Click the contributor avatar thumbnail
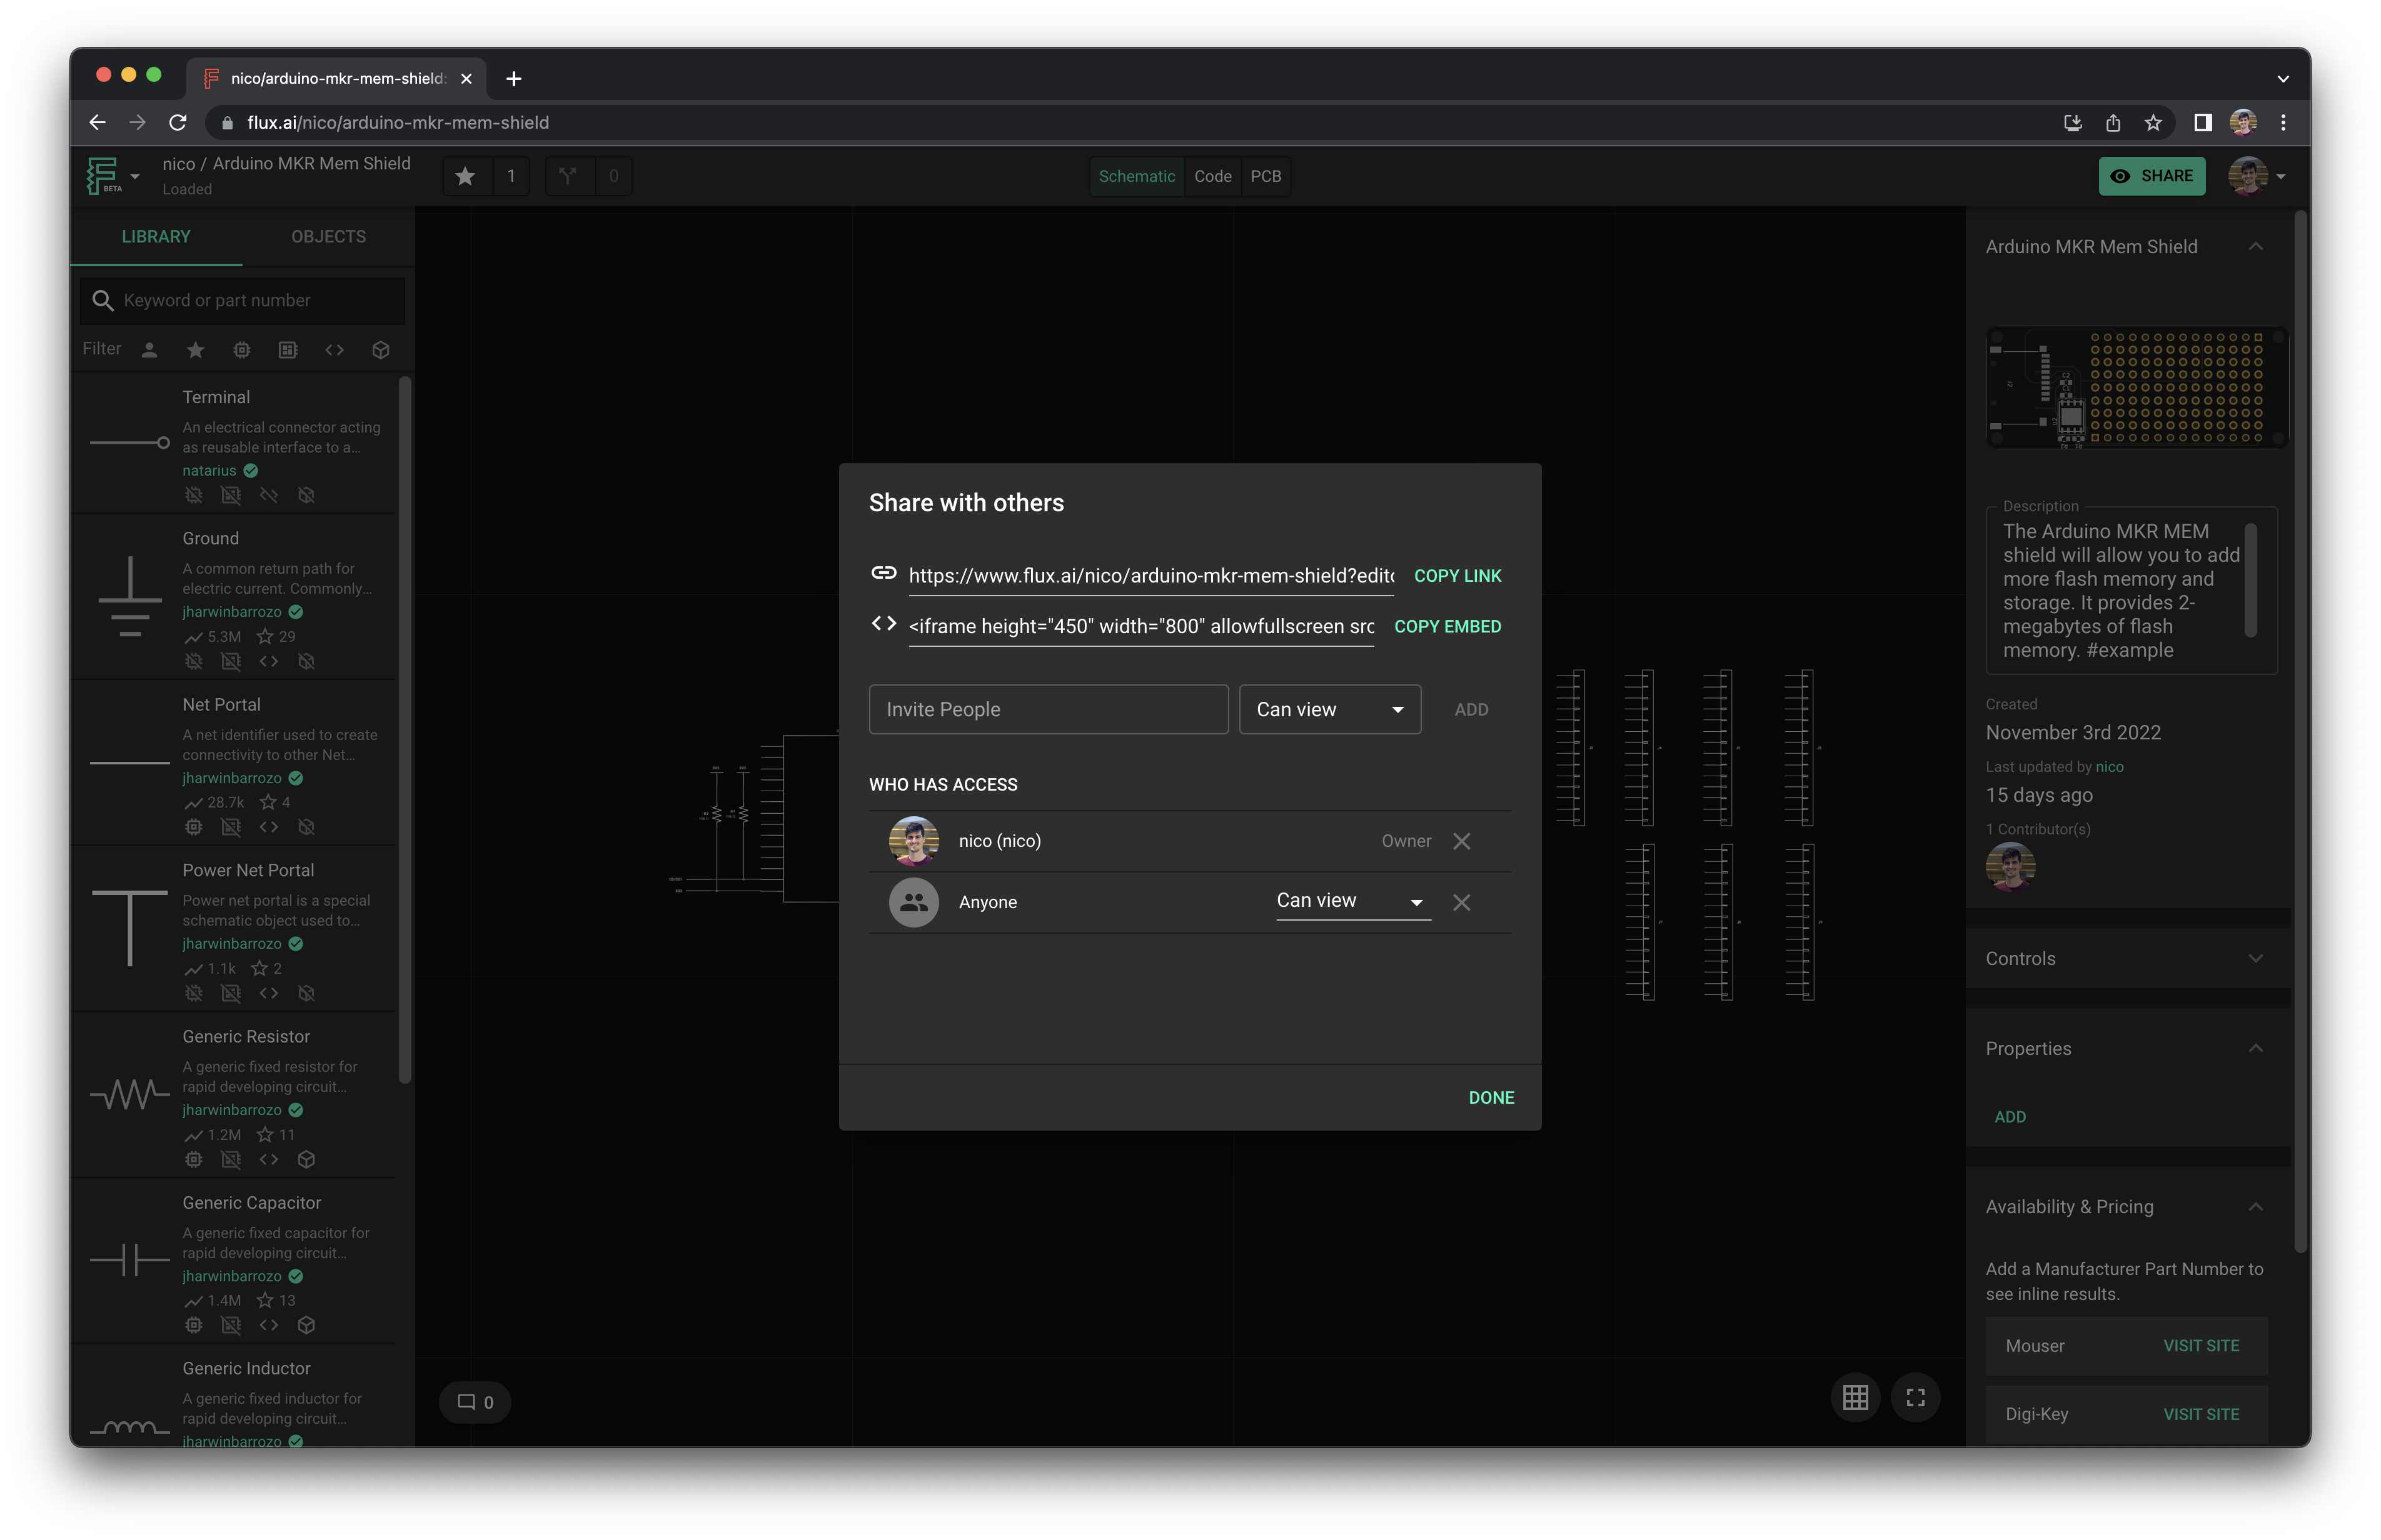The height and width of the screenshot is (1540, 2381). pos(2010,866)
